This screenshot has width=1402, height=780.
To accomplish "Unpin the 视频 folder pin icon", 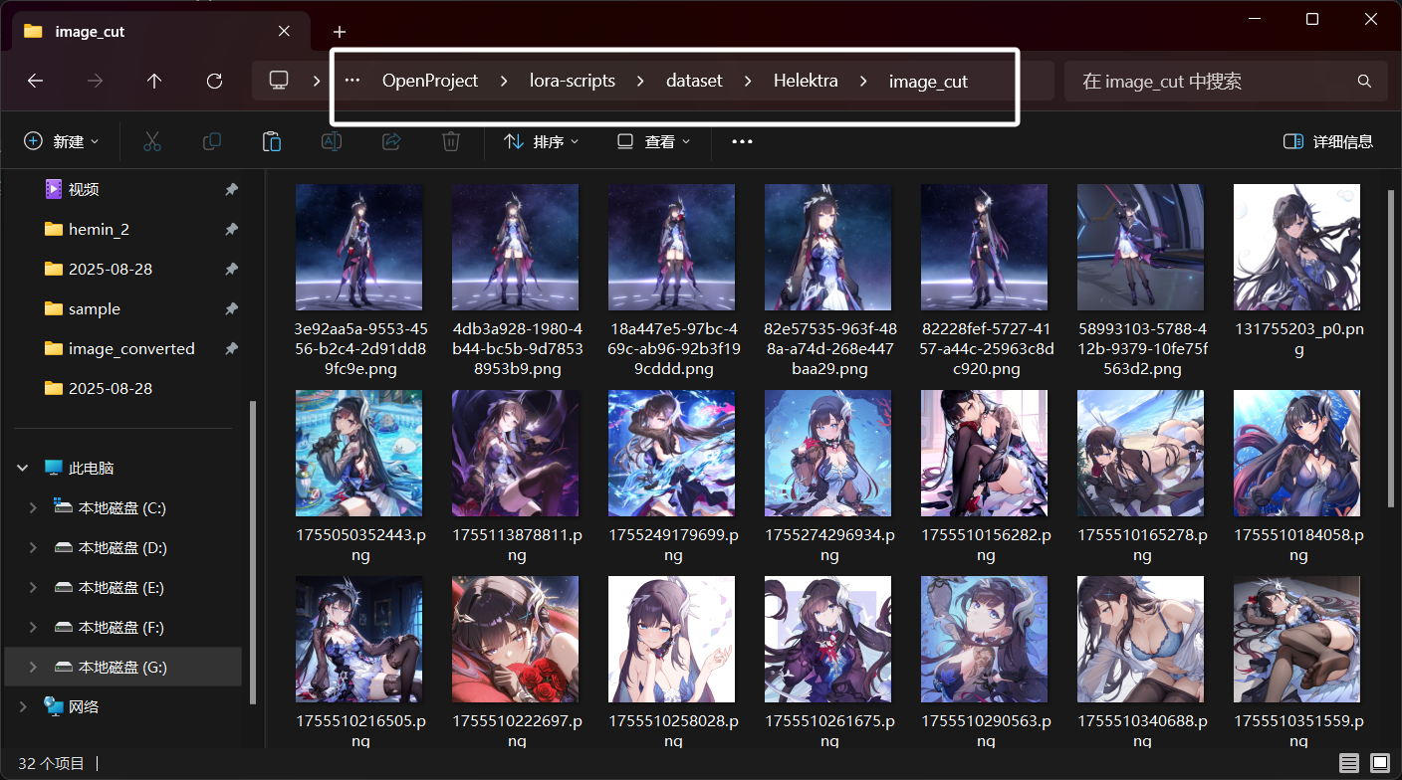I will pyautogui.click(x=231, y=189).
